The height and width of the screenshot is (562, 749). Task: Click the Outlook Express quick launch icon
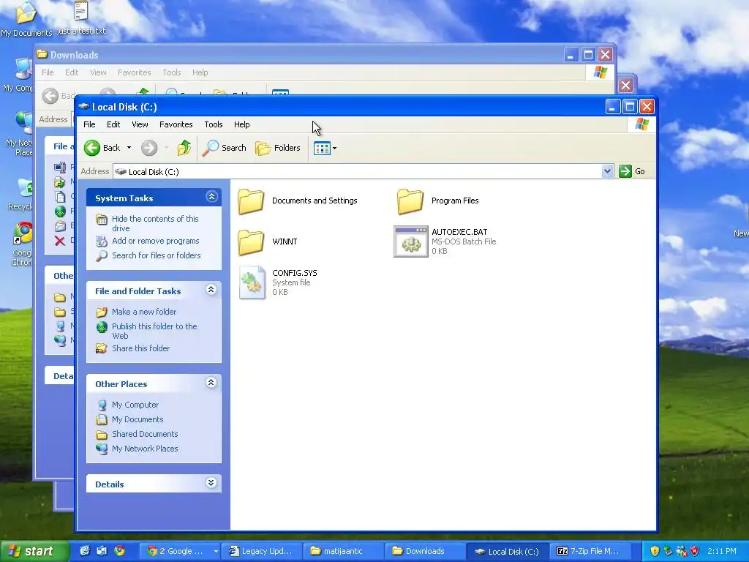tap(102, 551)
